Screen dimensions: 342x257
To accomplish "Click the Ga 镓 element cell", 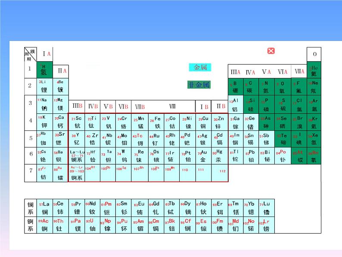I will [x=236, y=122].
